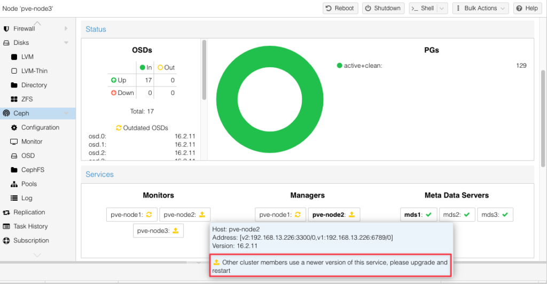The width and height of the screenshot is (547, 284).
Task: Open the Bulk Actions dropdown
Action: pos(480,9)
